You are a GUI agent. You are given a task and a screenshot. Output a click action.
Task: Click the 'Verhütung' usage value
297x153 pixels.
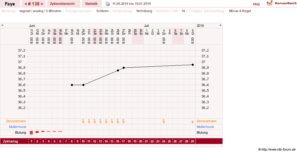(x=144, y=11)
